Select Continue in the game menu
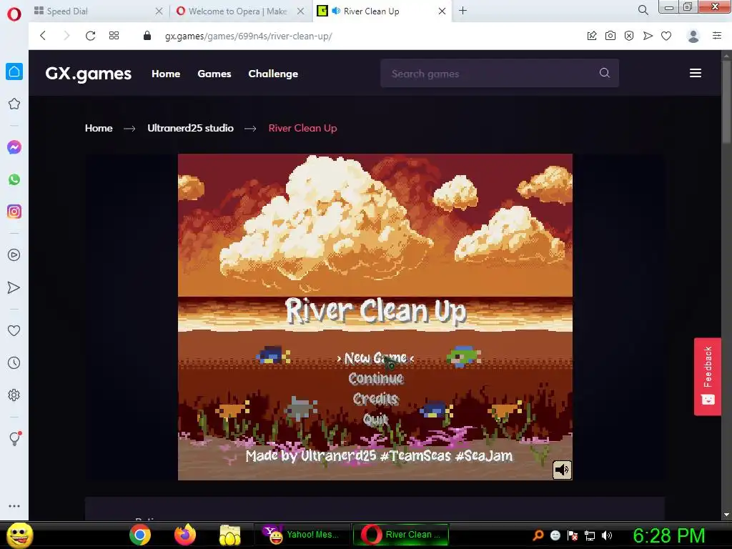This screenshot has height=549, width=732. pos(376,378)
